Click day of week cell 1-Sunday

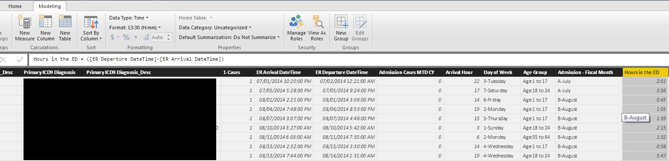click(502, 128)
